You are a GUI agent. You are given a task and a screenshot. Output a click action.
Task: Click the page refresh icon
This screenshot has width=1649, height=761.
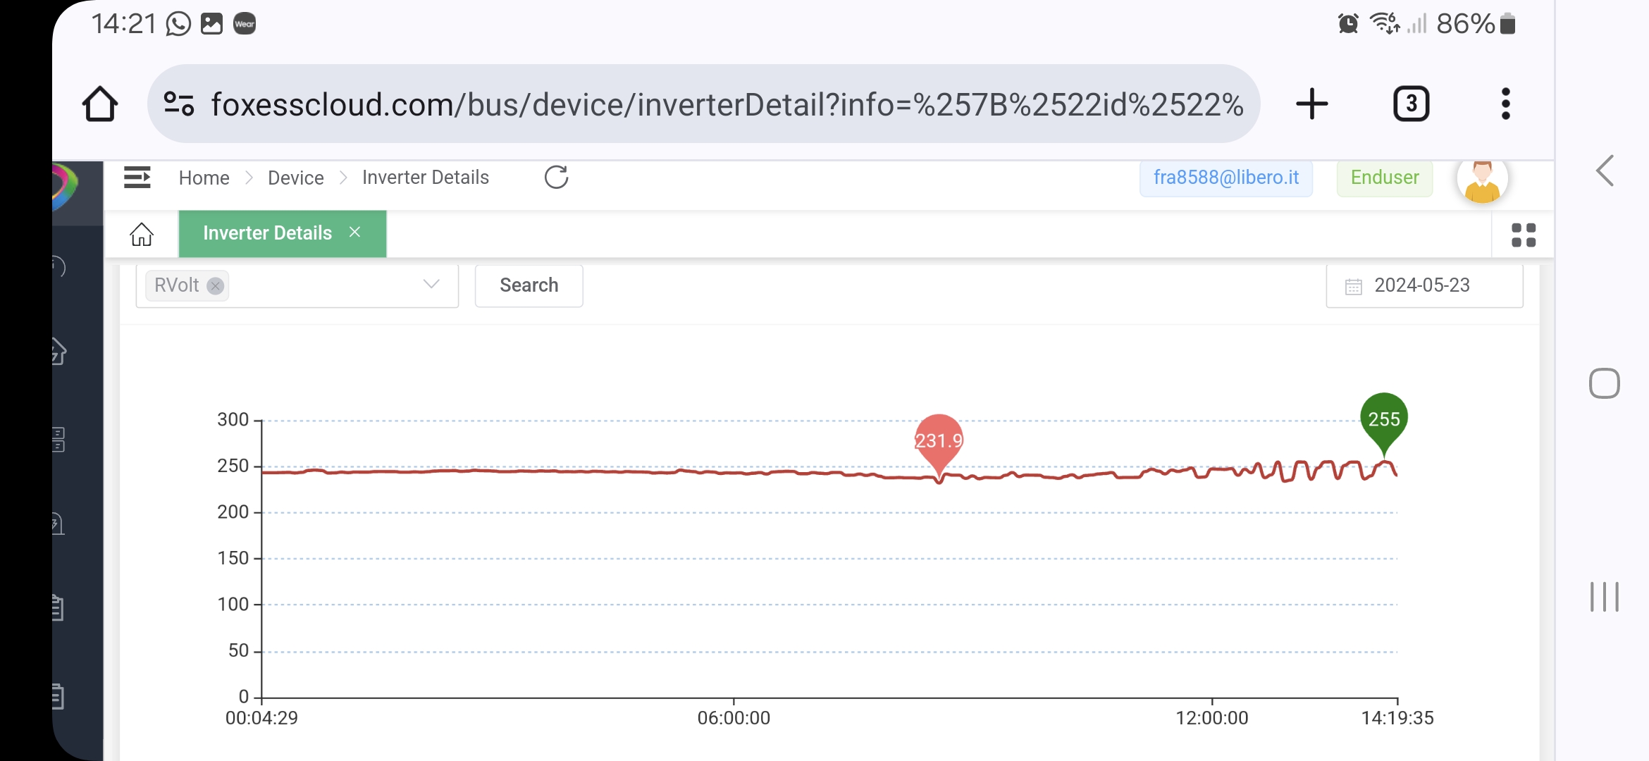click(x=556, y=178)
